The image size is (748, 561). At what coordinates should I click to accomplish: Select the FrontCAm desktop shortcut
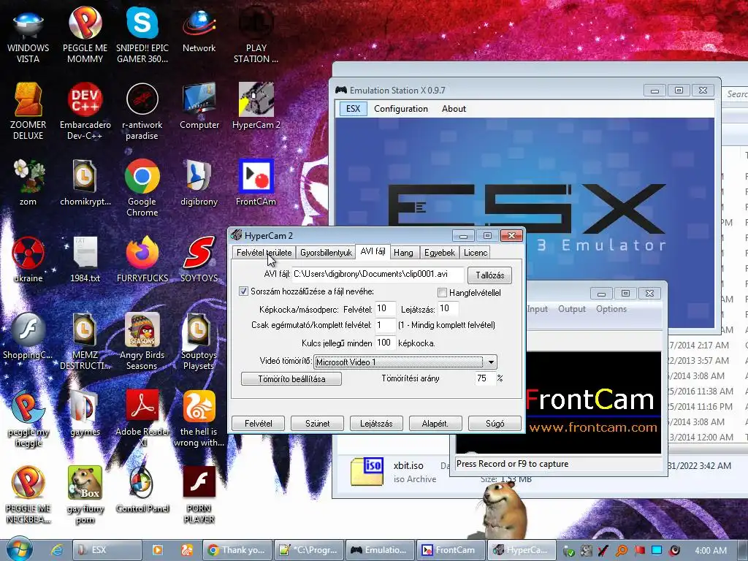pos(256,183)
